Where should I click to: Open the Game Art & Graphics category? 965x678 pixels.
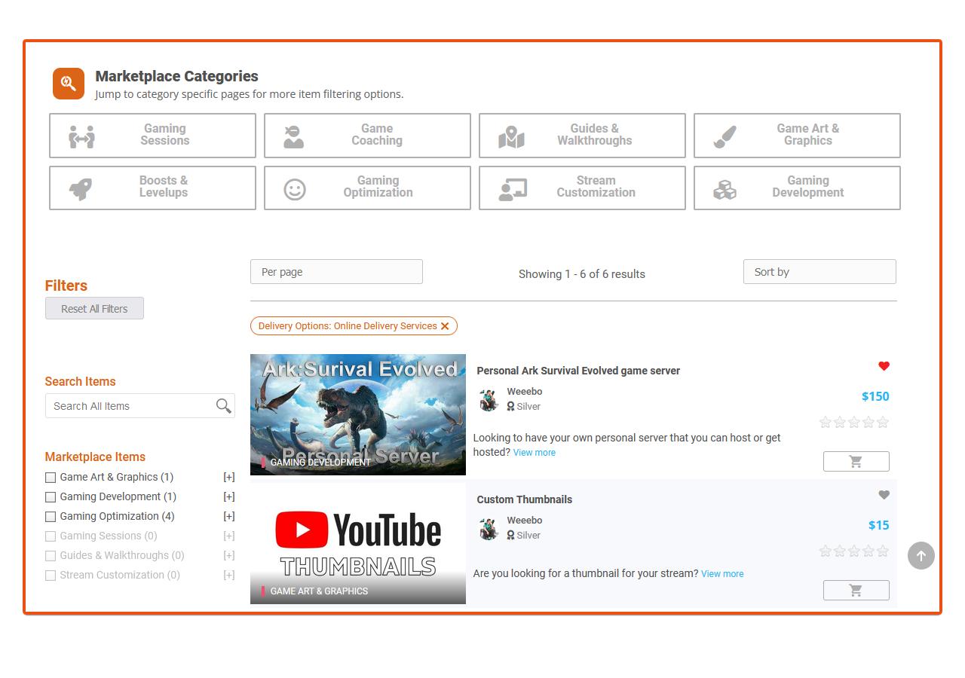[797, 136]
